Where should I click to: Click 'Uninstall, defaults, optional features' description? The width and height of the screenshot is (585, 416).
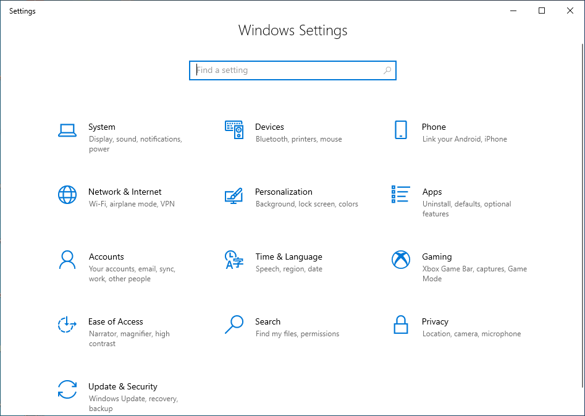click(x=467, y=209)
